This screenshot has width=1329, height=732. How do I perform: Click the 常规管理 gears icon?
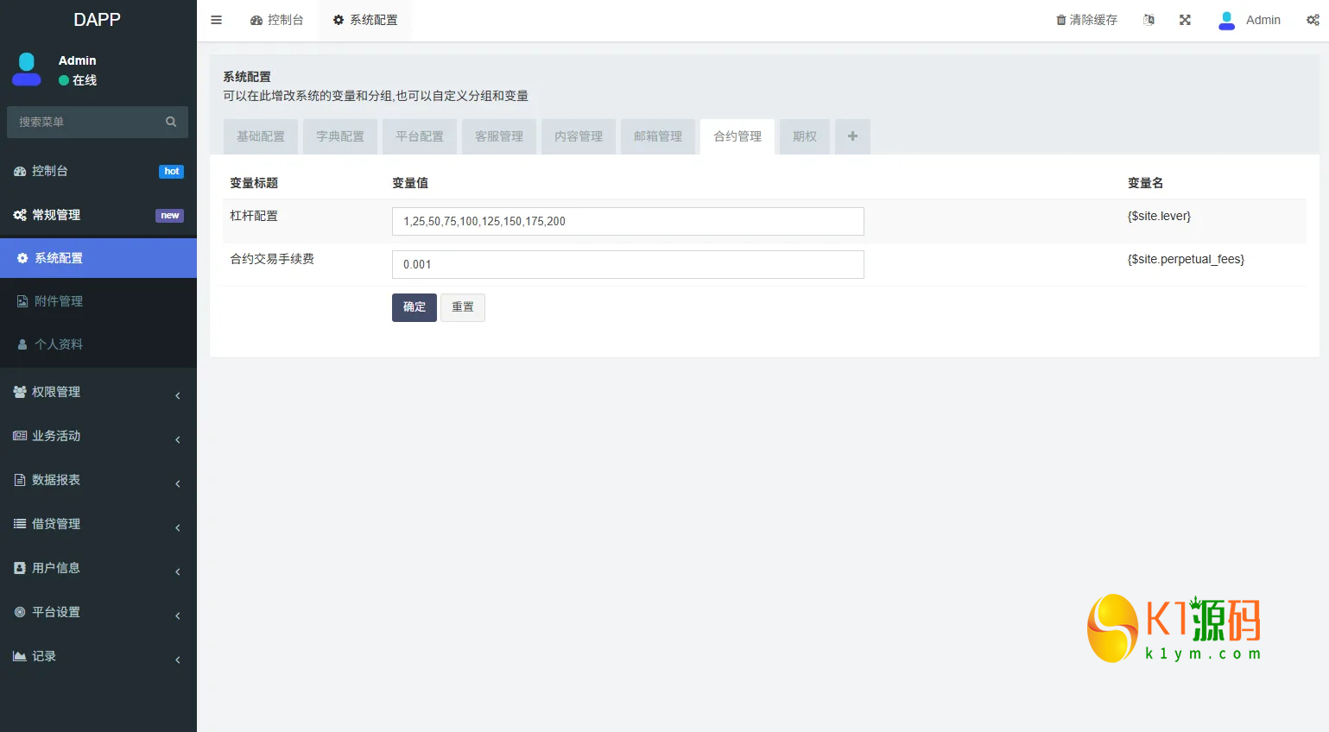pos(20,215)
